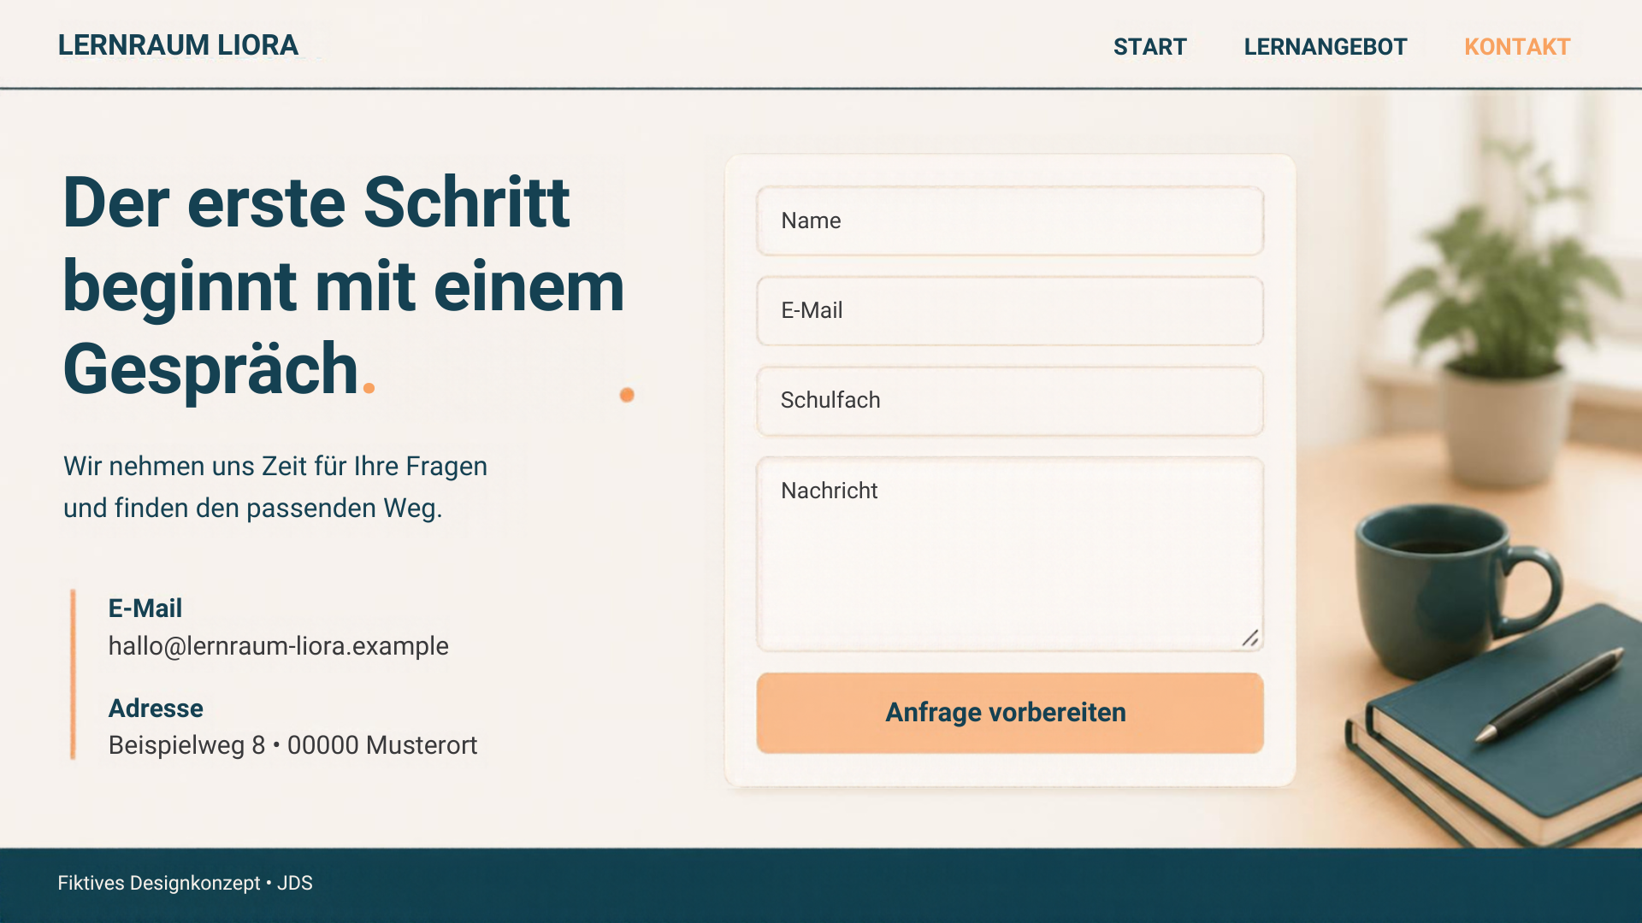
Task: Click into the E-Mail form field
Action: tap(1010, 310)
